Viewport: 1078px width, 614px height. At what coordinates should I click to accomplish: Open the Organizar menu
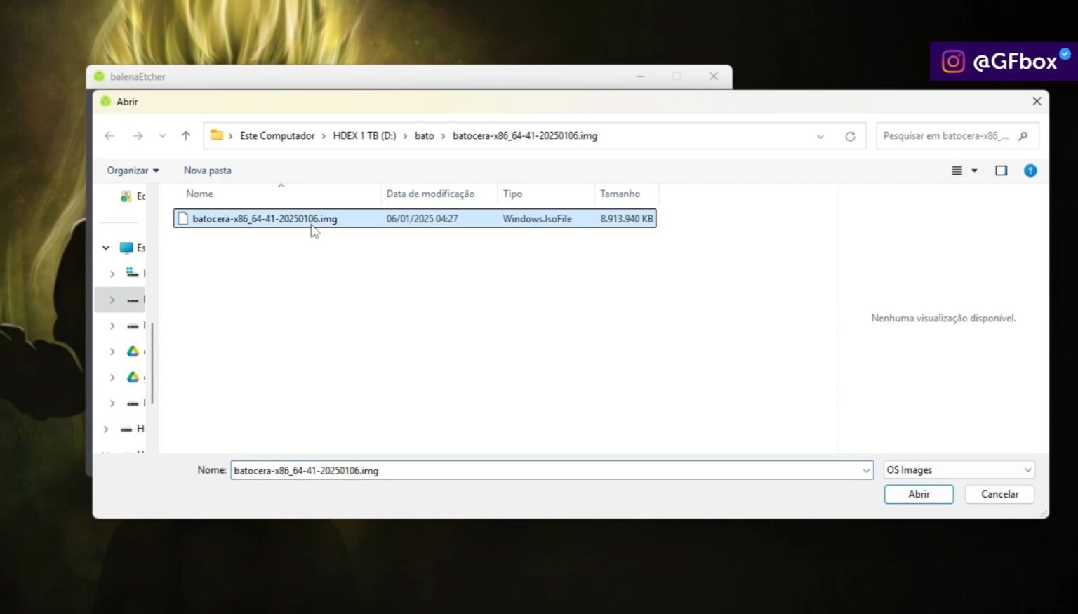(x=132, y=170)
